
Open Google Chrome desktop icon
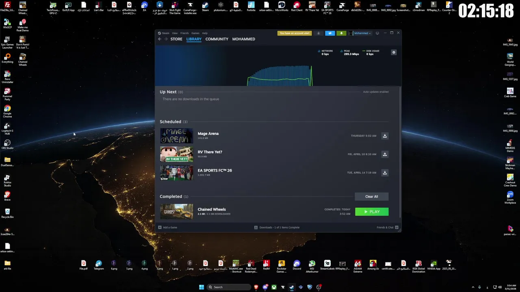[x=7, y=112]
